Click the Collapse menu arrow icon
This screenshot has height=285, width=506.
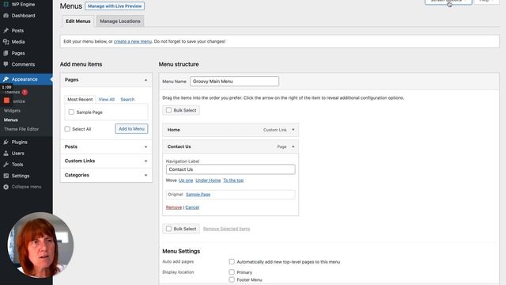pos(6,187)
